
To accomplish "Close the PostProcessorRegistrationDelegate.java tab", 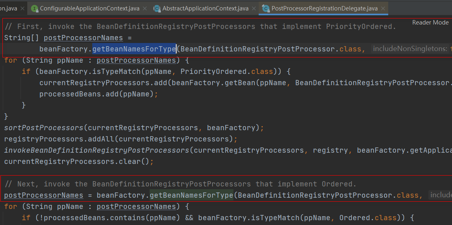I will pos(383,9).
